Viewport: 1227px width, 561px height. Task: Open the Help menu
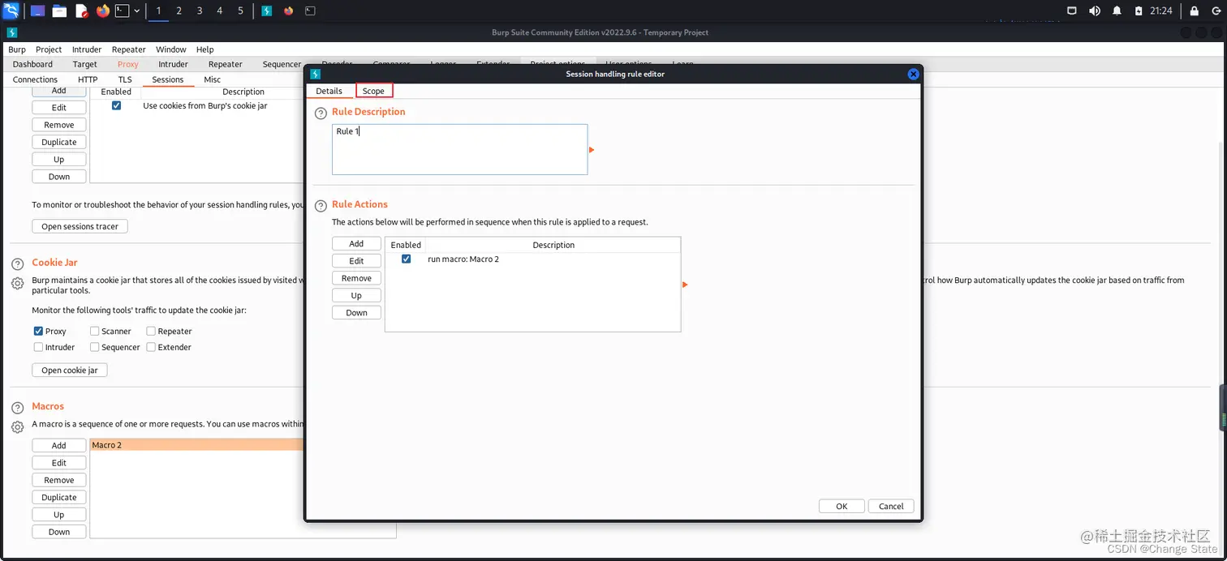pos(204,49)
